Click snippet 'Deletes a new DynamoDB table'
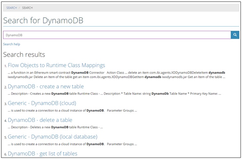Viewport: 242px width, 159px height. [x=55, y=127]
